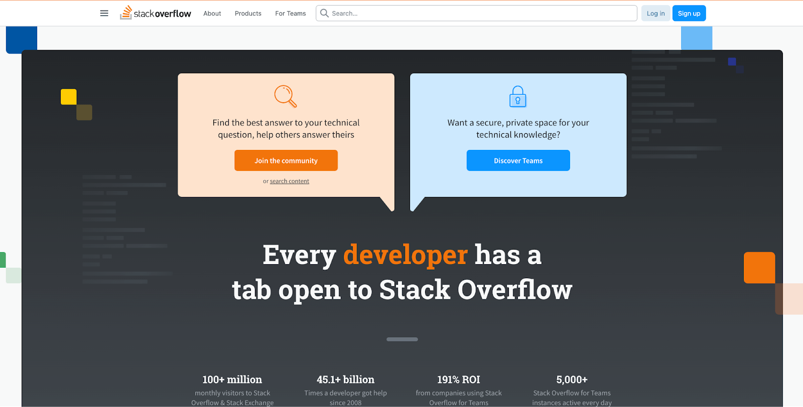The height and width of the screenshot is (407, 803).
Task: Open the Products menu item
Action: 248,14
